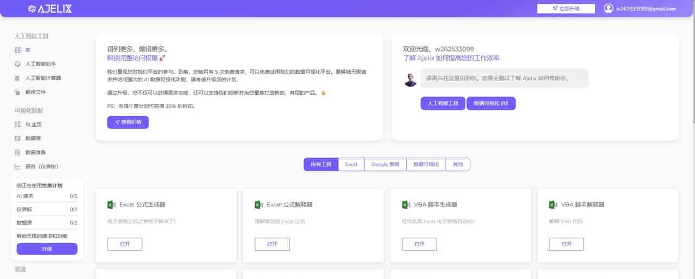Click the assistant profile photo in welcome card
The height and width of the screenshot is (279, 695).
click(410, 79)
